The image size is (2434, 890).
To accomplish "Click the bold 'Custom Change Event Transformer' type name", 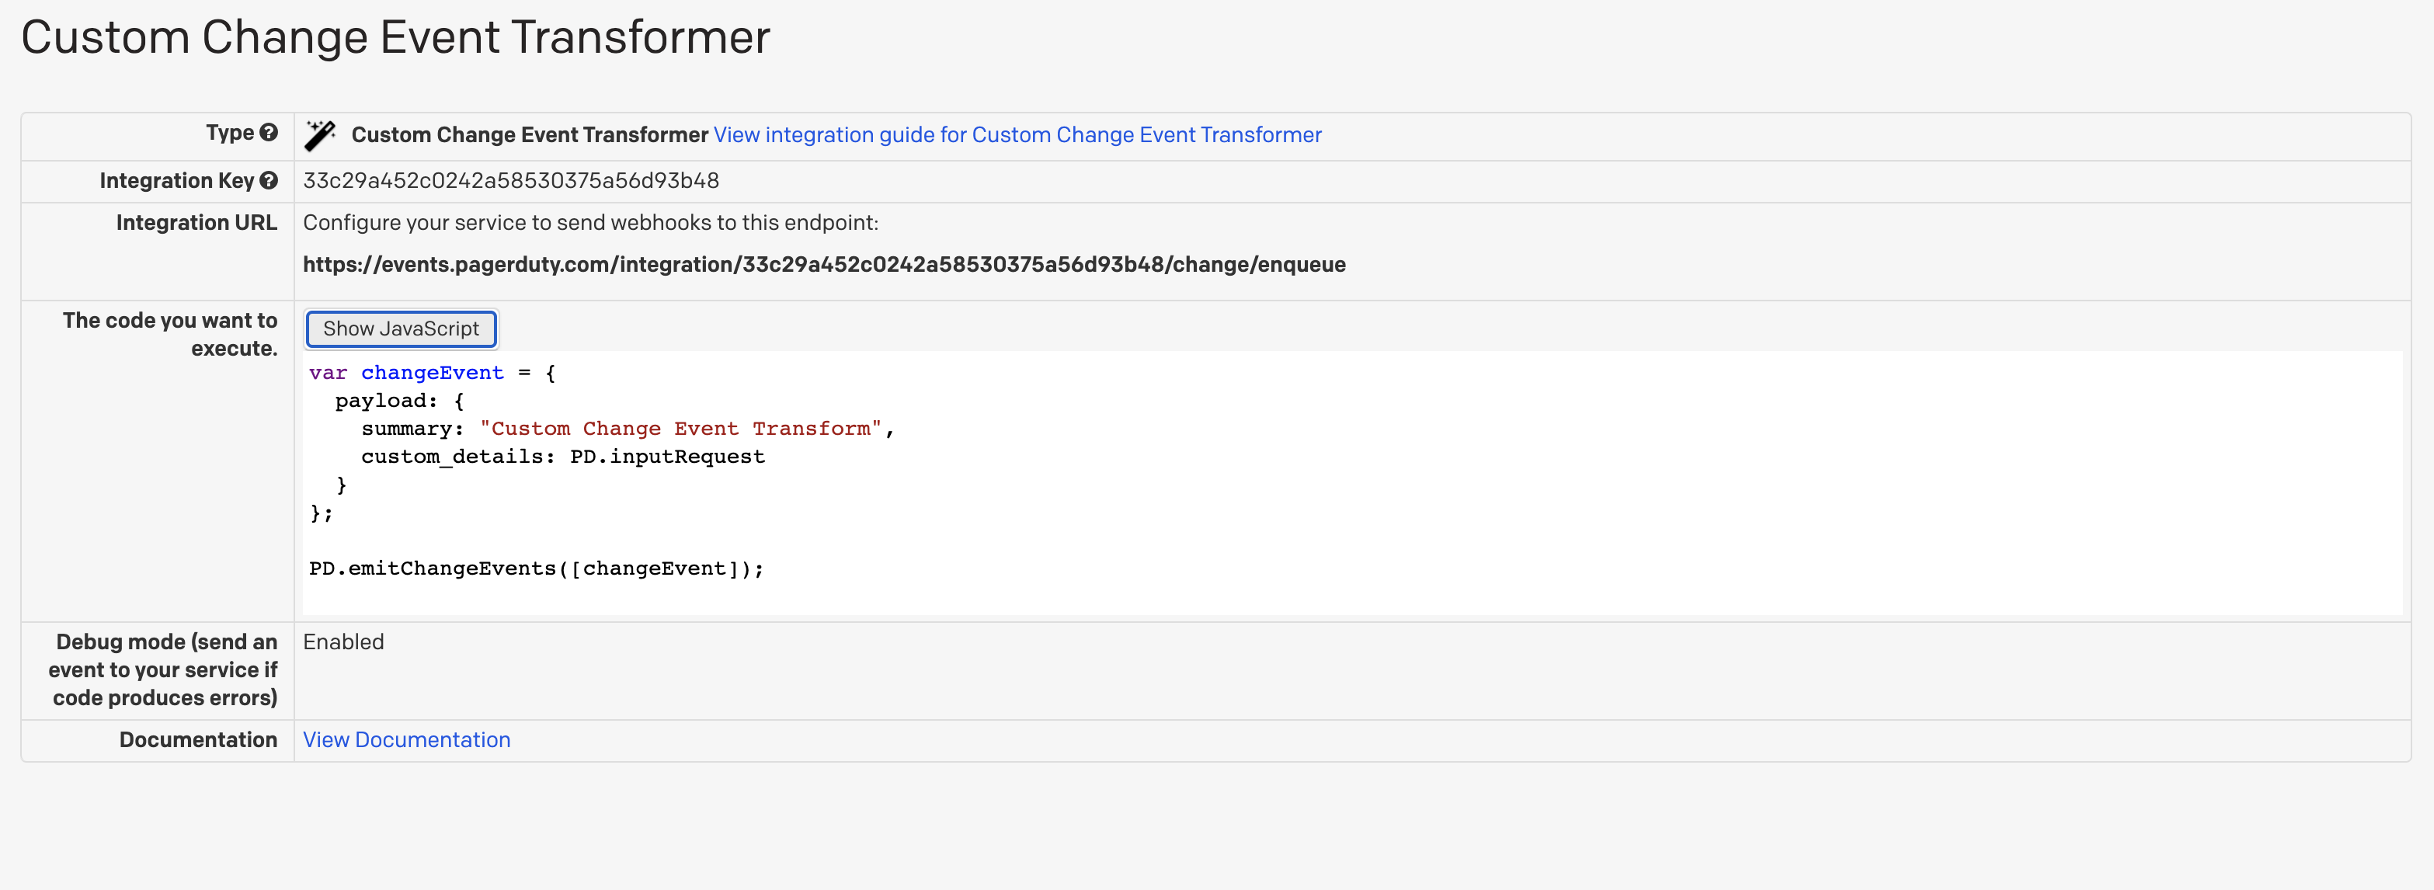I will coord(529,135).
